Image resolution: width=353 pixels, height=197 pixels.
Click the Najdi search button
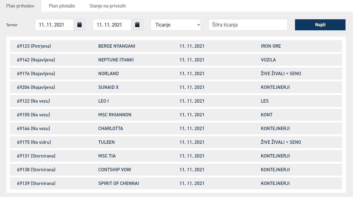(x=320, y=25)
